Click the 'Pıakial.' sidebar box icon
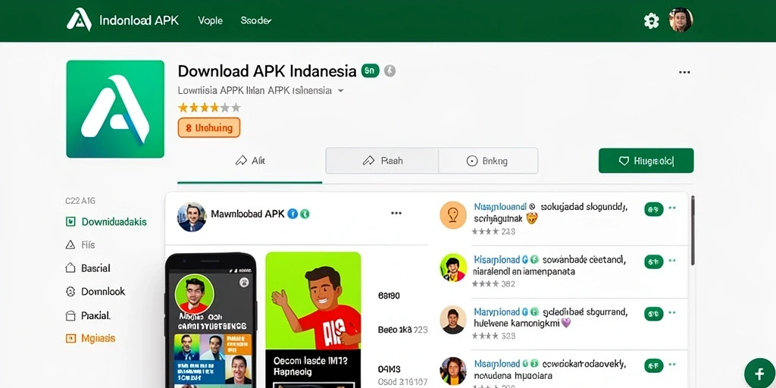Screen dimensions: 776x388 [x=70, y=315]
